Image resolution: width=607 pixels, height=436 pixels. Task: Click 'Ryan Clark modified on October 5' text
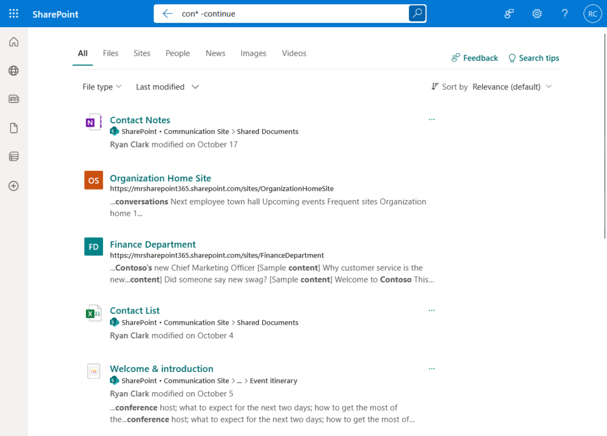[x=171, y=394]
